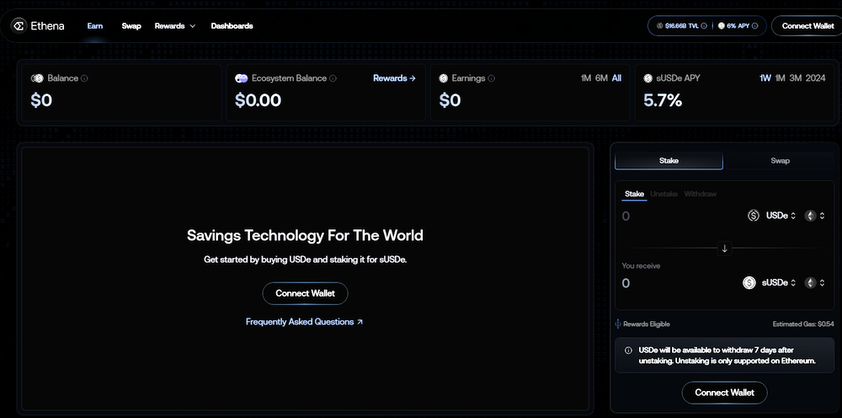Click the $16.66B TVL indicator
842x418 pixels.
point(681,26)
